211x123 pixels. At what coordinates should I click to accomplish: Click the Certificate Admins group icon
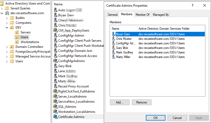click(x=55, y=117)
